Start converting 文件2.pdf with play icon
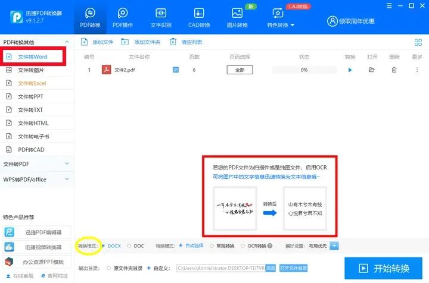429x283 pixels. pos(350,70)
